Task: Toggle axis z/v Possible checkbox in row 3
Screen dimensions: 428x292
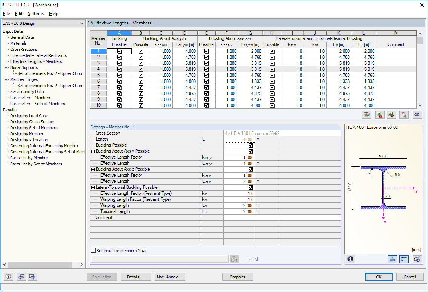Action: tap(207, 63)
